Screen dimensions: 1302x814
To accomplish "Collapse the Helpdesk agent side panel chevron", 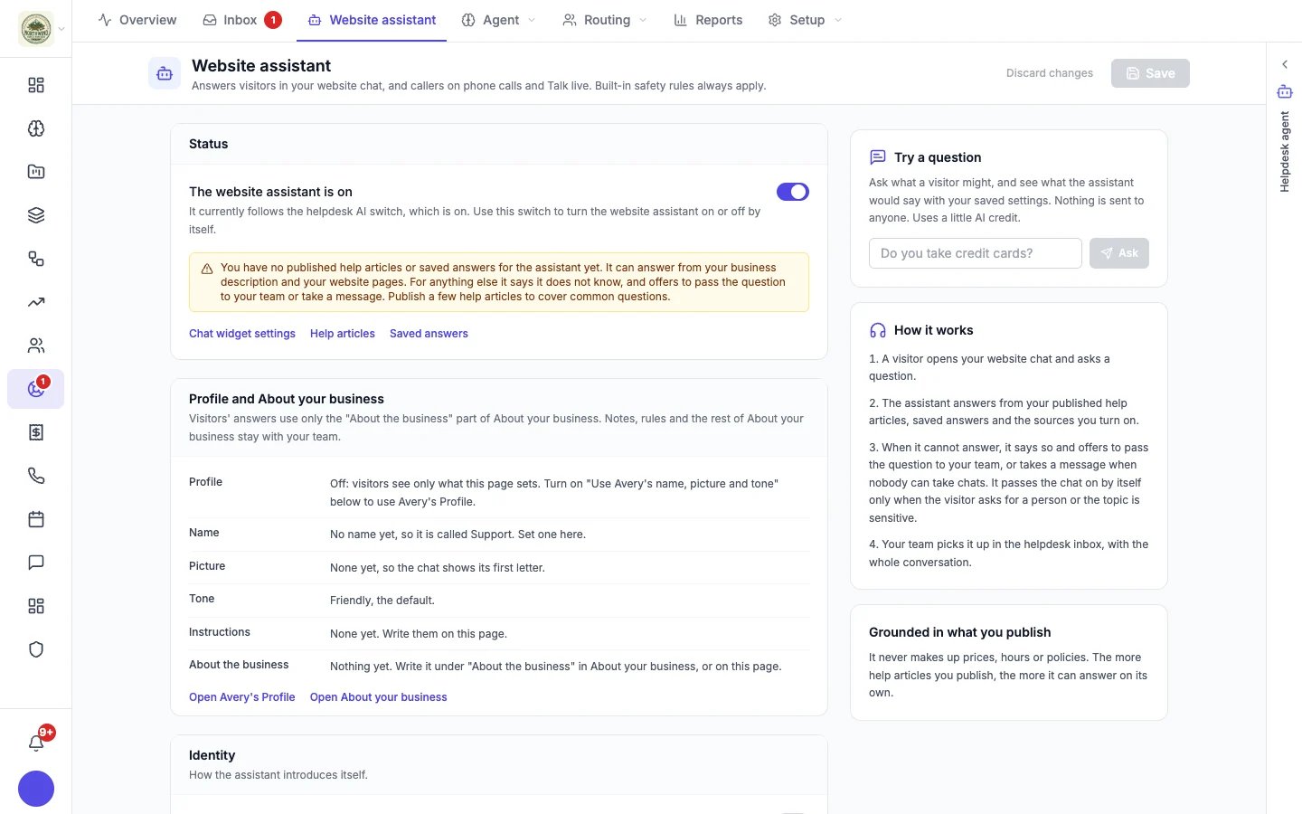I will point(1285,64).
